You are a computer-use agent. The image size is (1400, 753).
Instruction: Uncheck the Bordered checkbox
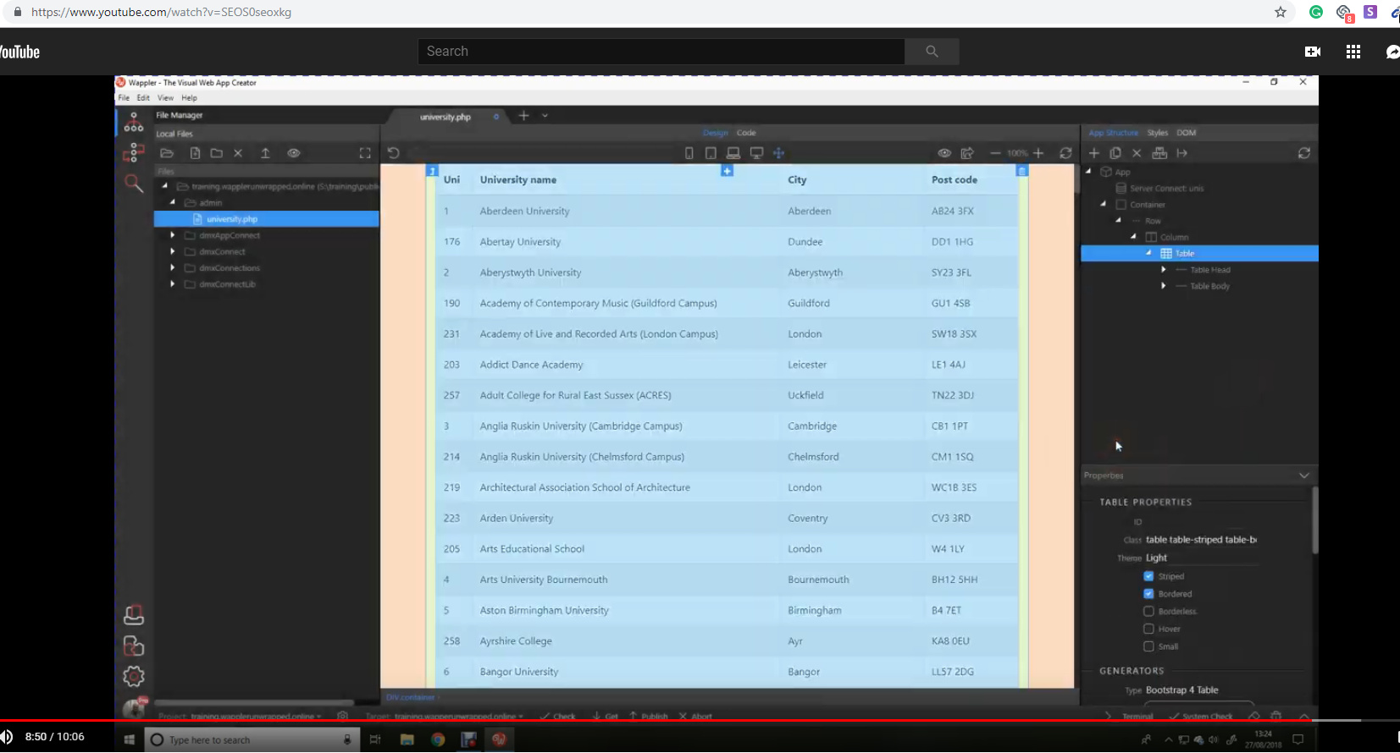[x=1148, y=594]
